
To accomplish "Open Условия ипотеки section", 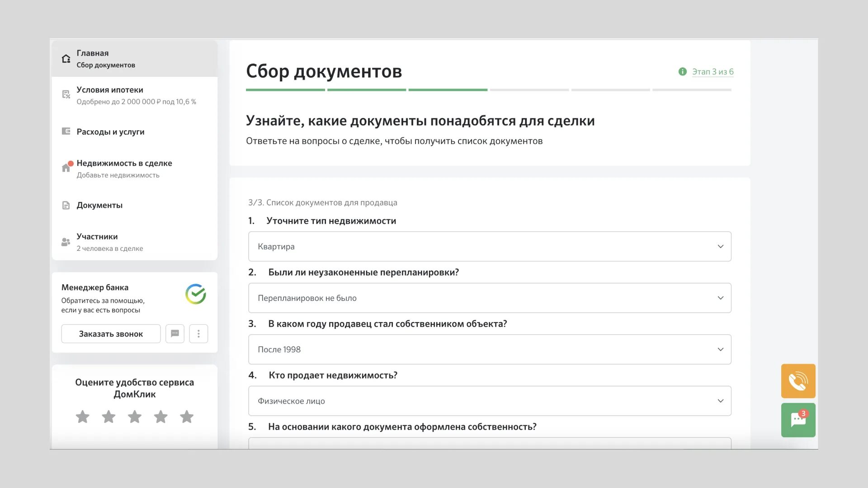I will (x=135, y=95).
